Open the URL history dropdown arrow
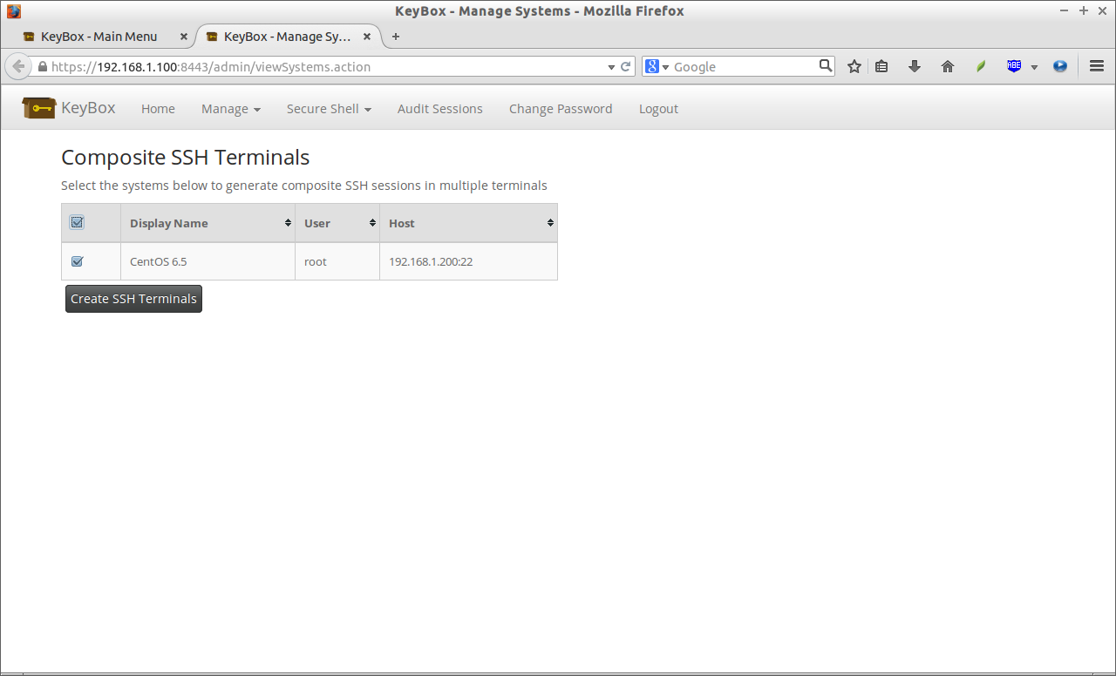1116x676 pixels. (x=611, y=66)
